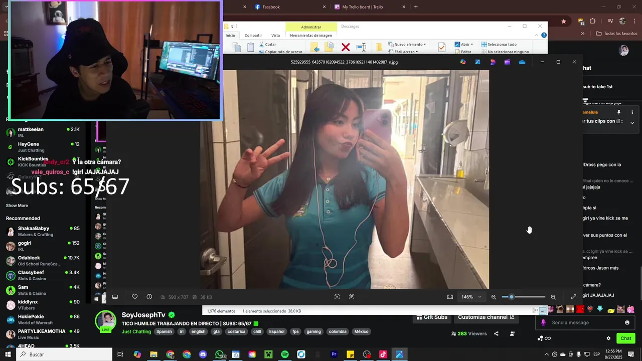Open the Abrir dropdown in Explorer
Viewport: 642px width, 361px height.
463,44
